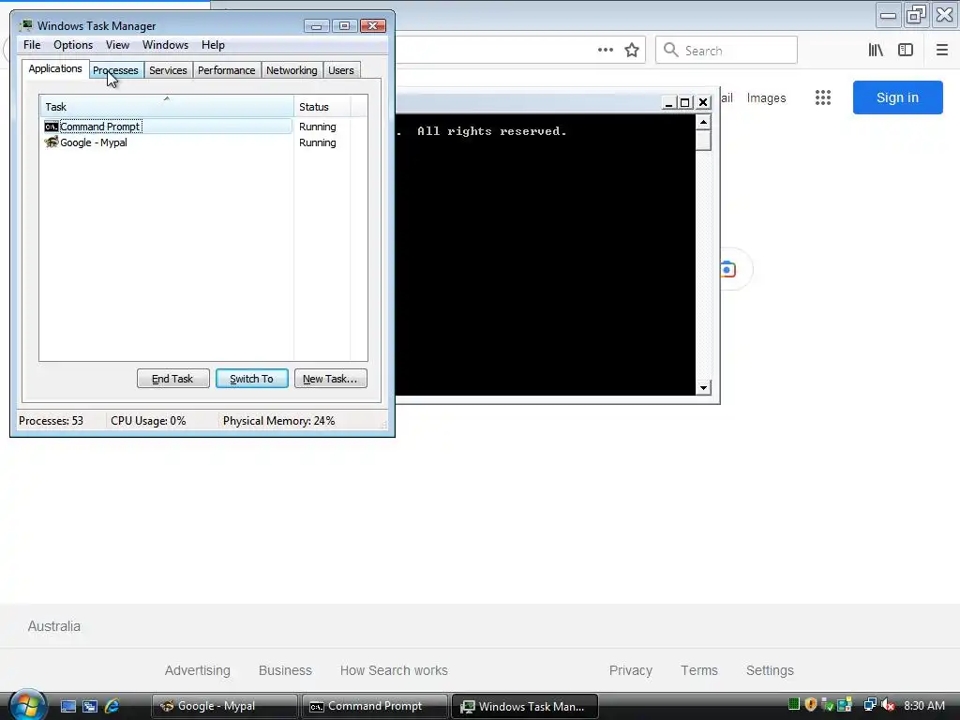
Task: Click Physical Memory: 24% in status bar
Action: point(278,421)
